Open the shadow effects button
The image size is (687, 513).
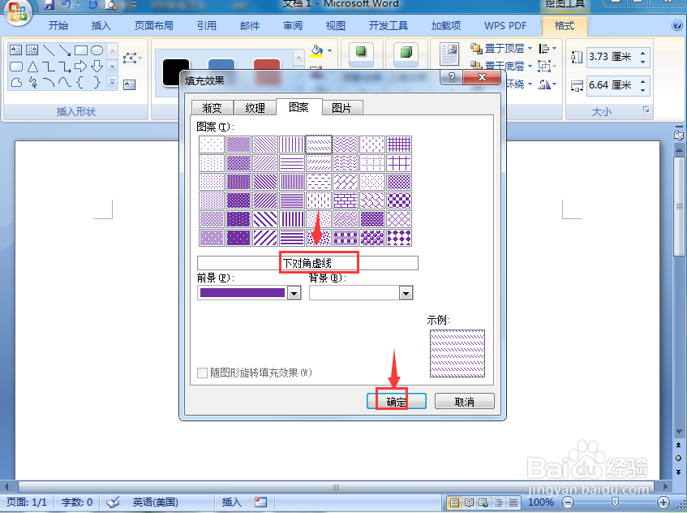pyautogui.click(x=361, y=54)
